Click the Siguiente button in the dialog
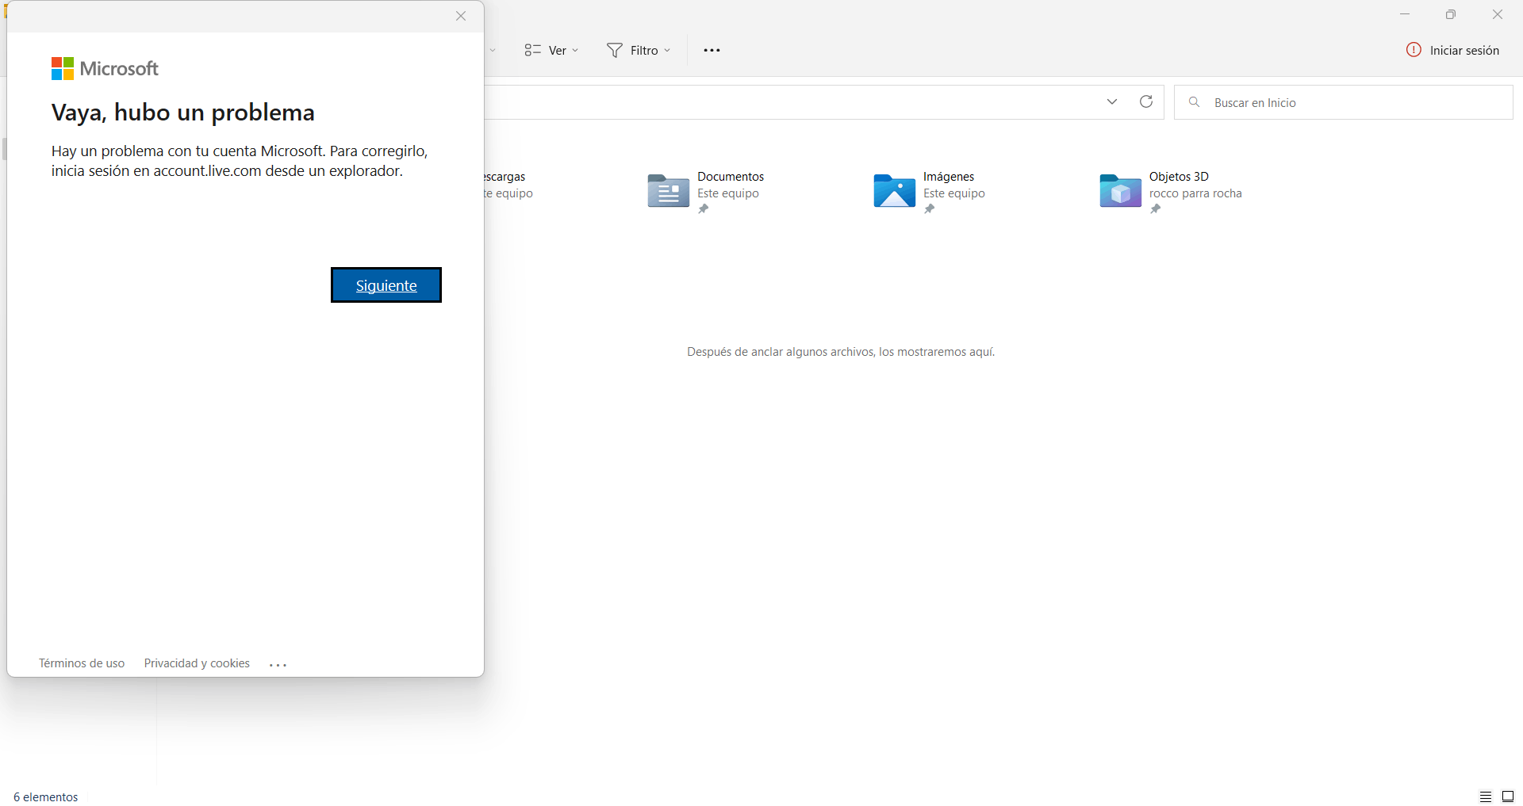Screen dimensions: 1523x806 (x=386, y=285)
